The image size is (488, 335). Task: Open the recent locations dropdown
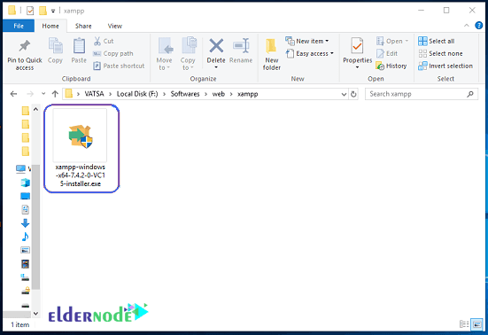(x=43, y=94)
